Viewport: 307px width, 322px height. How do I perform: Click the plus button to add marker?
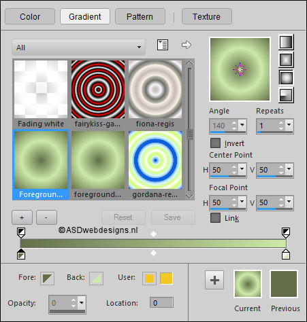click(x=22, y=217)
